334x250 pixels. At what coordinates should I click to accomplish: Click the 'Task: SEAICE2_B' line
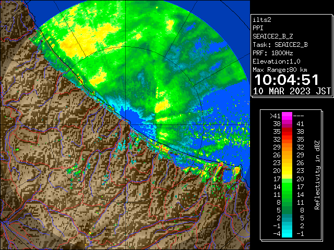280,45
